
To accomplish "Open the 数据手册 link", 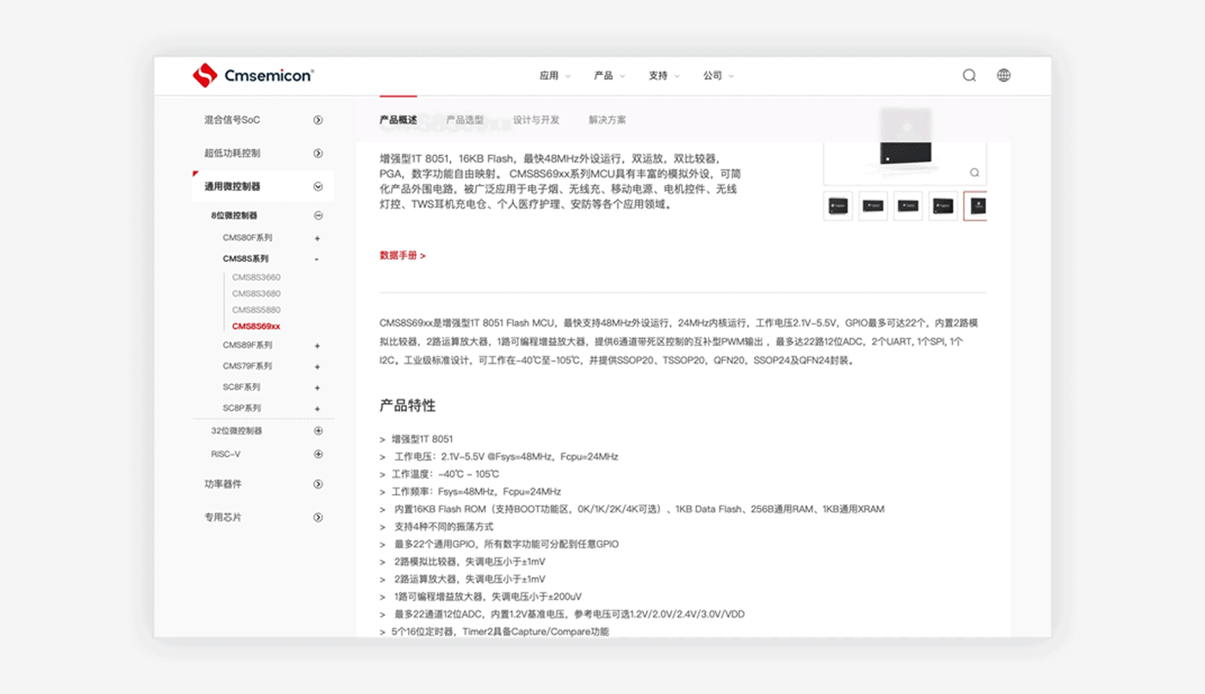I will [x=402, y=256].
